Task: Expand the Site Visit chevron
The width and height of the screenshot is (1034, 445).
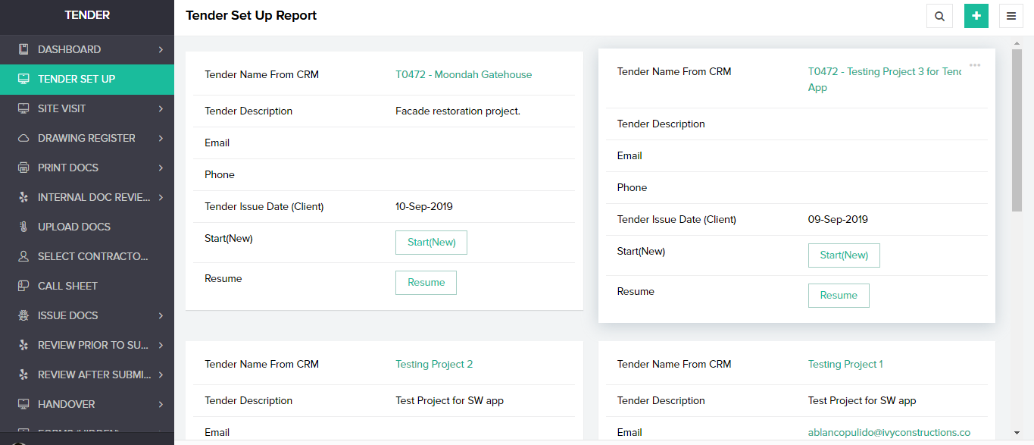Action: [161, 108]
